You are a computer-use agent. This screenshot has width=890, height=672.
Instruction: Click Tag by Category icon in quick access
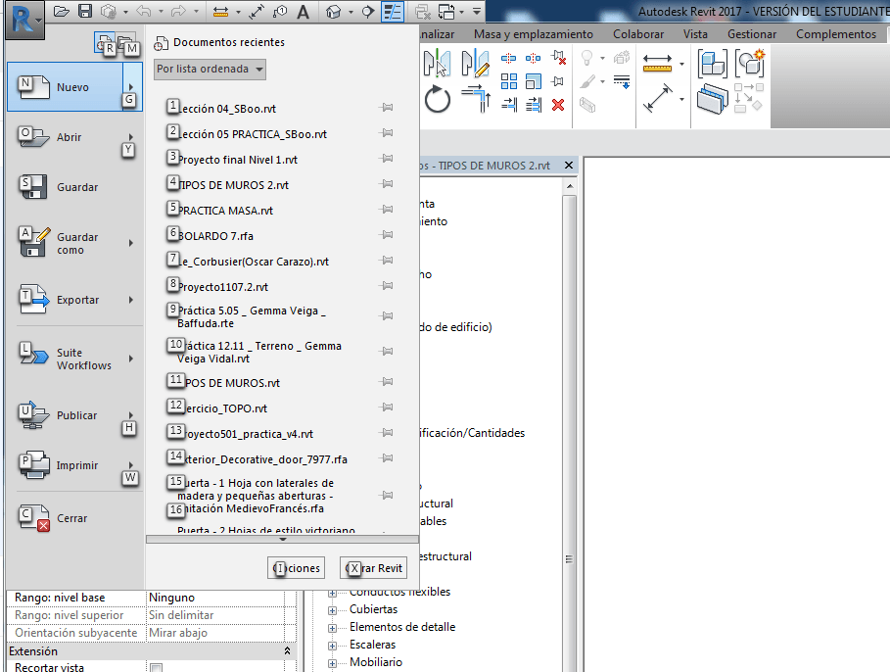point(280,12)
